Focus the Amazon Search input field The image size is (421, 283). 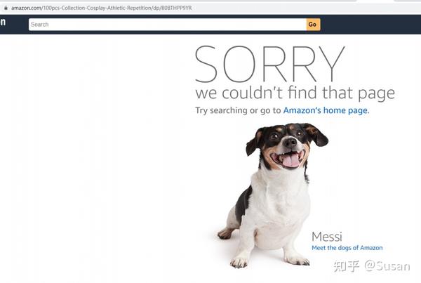167,25
